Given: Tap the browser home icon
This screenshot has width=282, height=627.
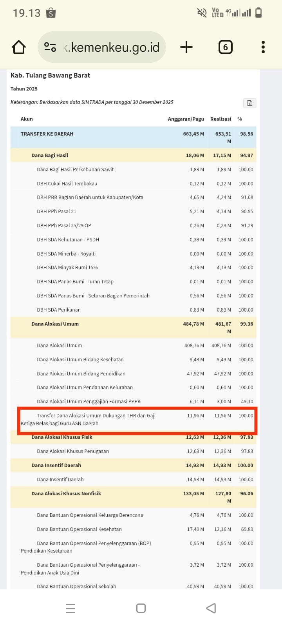Looking at the screenshot, I should [x=19, y=47].
